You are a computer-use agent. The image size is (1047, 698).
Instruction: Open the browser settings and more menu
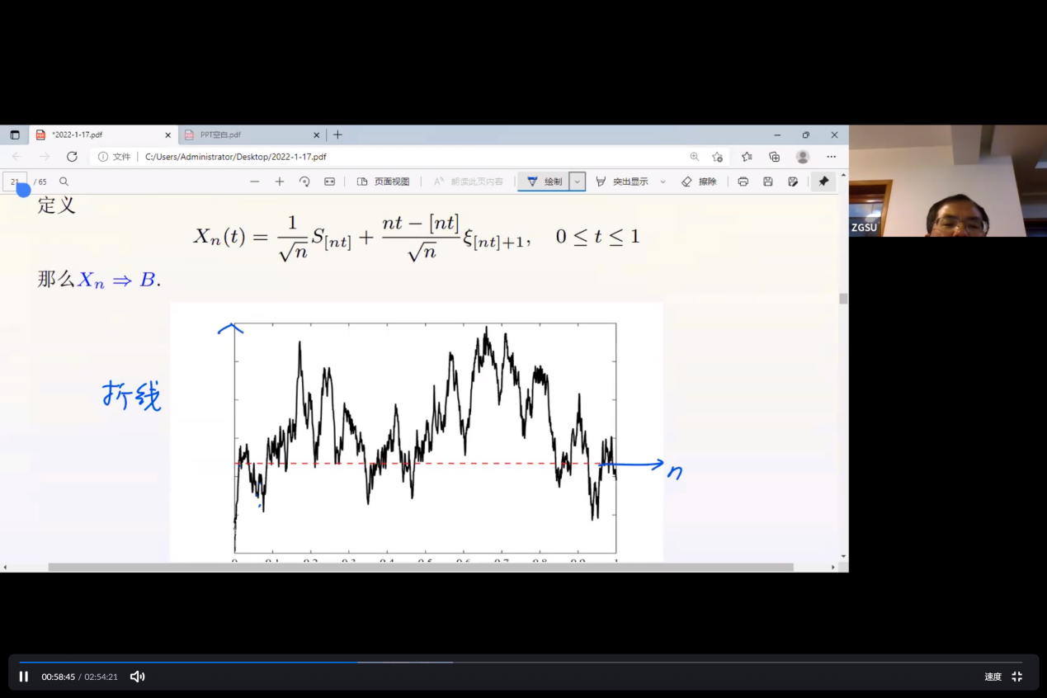click(831, 157)
